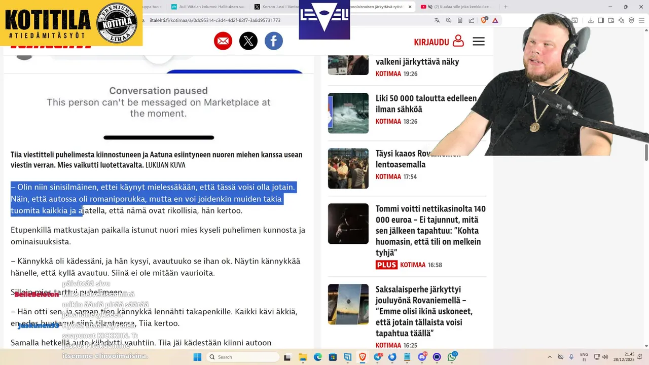This screenshot has width=649, height=365.
Task: Click Kotimaa category label at 17:54
Action: [x=388, y=177]
